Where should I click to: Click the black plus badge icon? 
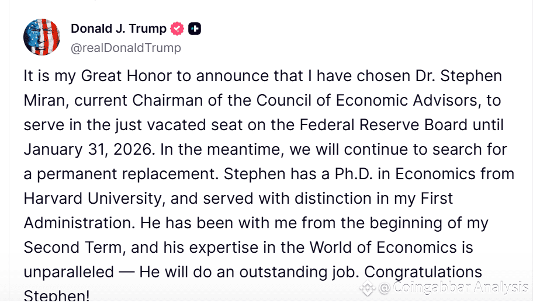coord(195,29)
